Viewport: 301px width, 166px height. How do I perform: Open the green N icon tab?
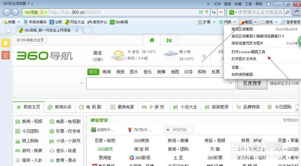[x=169, y=40]
